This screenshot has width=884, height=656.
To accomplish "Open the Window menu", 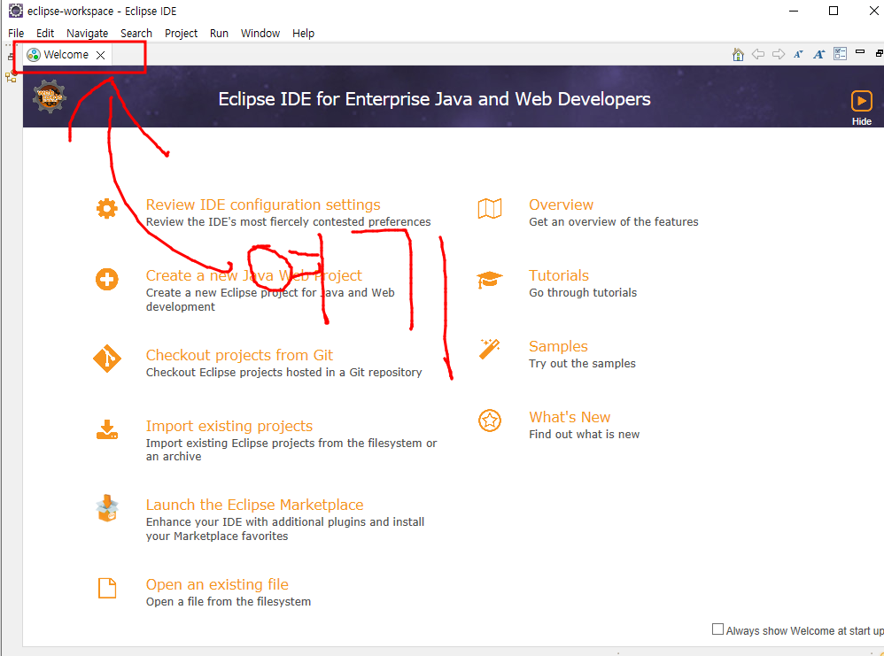I will coord(260,34).
